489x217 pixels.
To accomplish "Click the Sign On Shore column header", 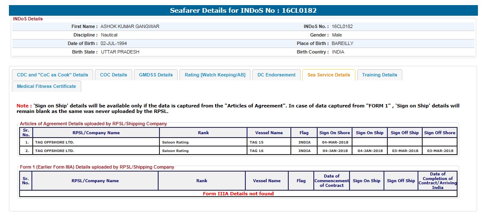I will [x=335, y=132].
